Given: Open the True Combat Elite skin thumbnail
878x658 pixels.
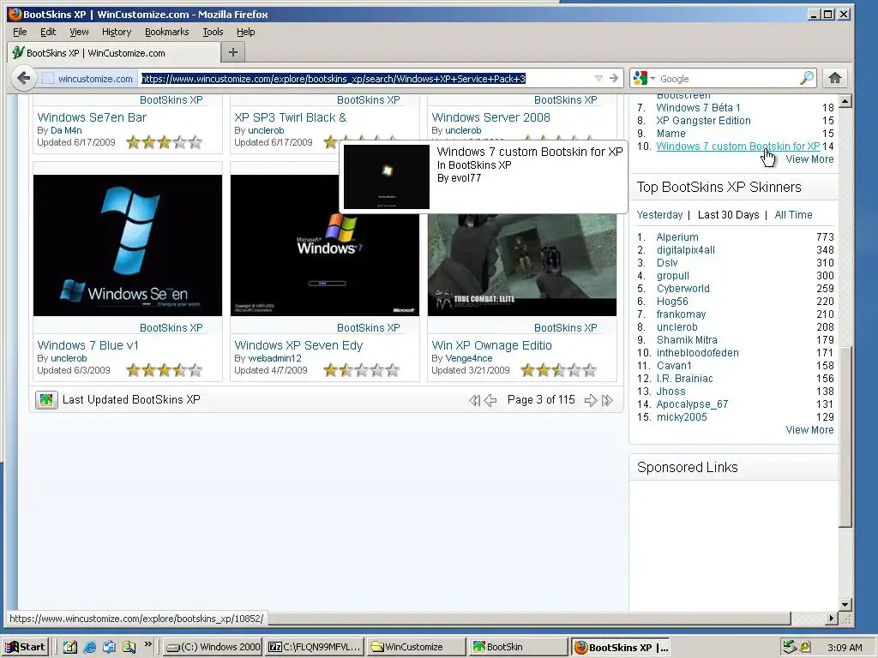Looking at the screenshot, I should (522, 266).
